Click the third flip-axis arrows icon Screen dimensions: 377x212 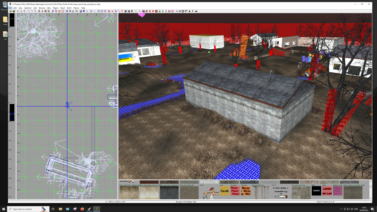point(25,11)
